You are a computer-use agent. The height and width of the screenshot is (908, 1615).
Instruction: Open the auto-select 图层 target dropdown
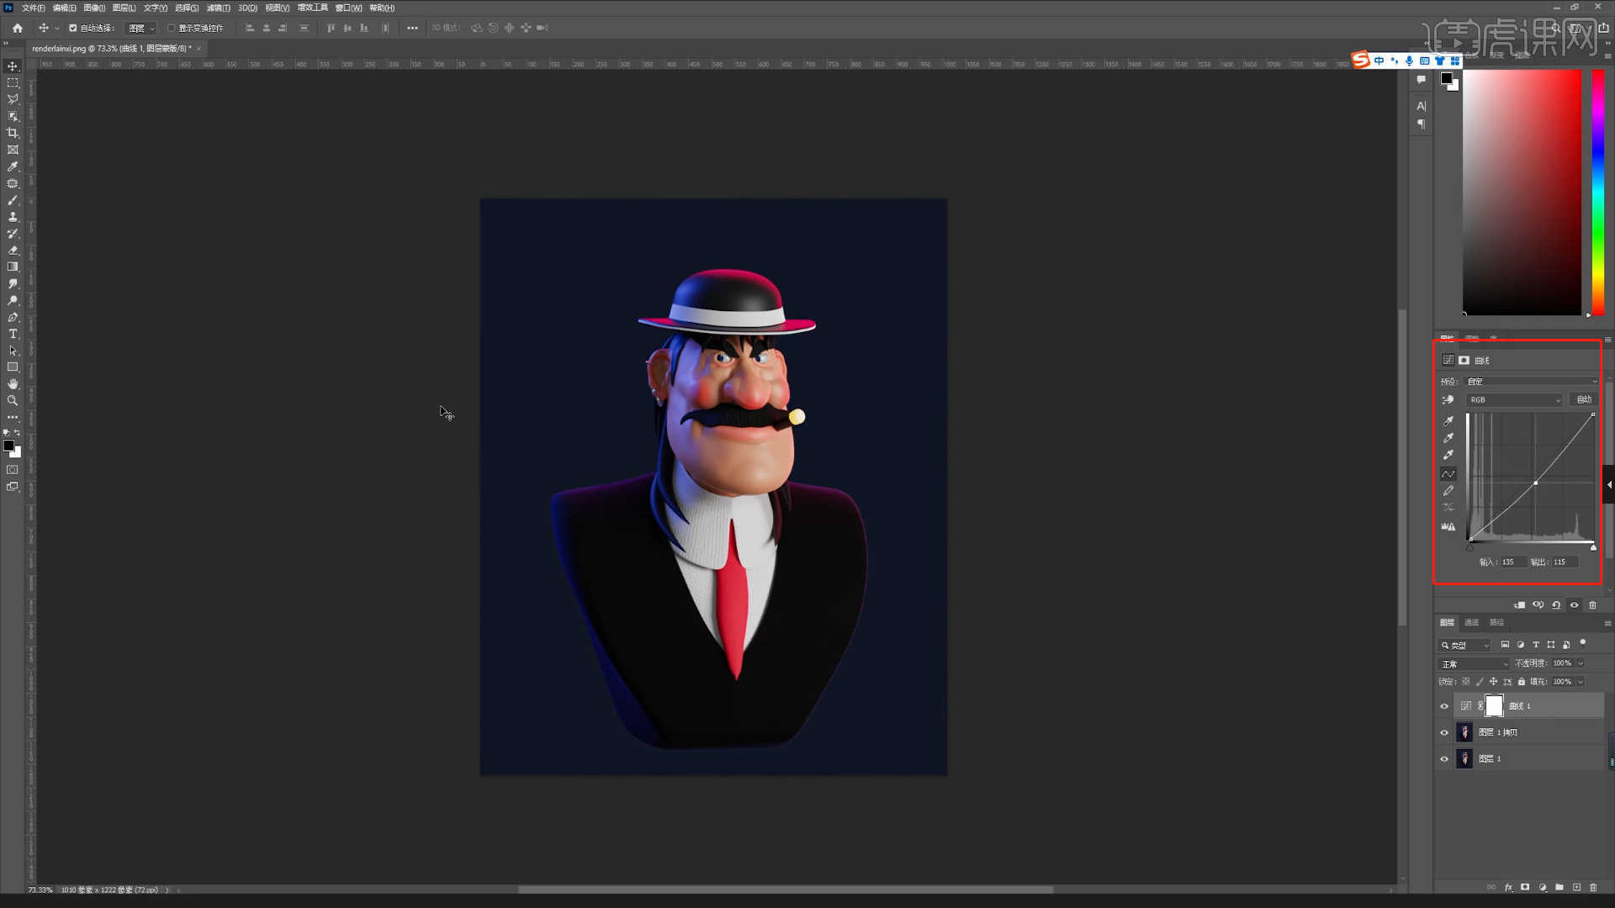pyautogui.click(x=141, y=28)
